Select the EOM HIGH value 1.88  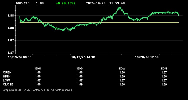pos(164,76)
